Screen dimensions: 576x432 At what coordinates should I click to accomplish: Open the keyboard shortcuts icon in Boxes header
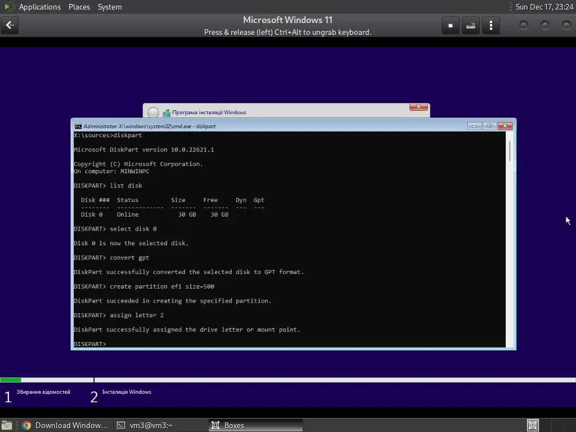click(x=471, y=26)
